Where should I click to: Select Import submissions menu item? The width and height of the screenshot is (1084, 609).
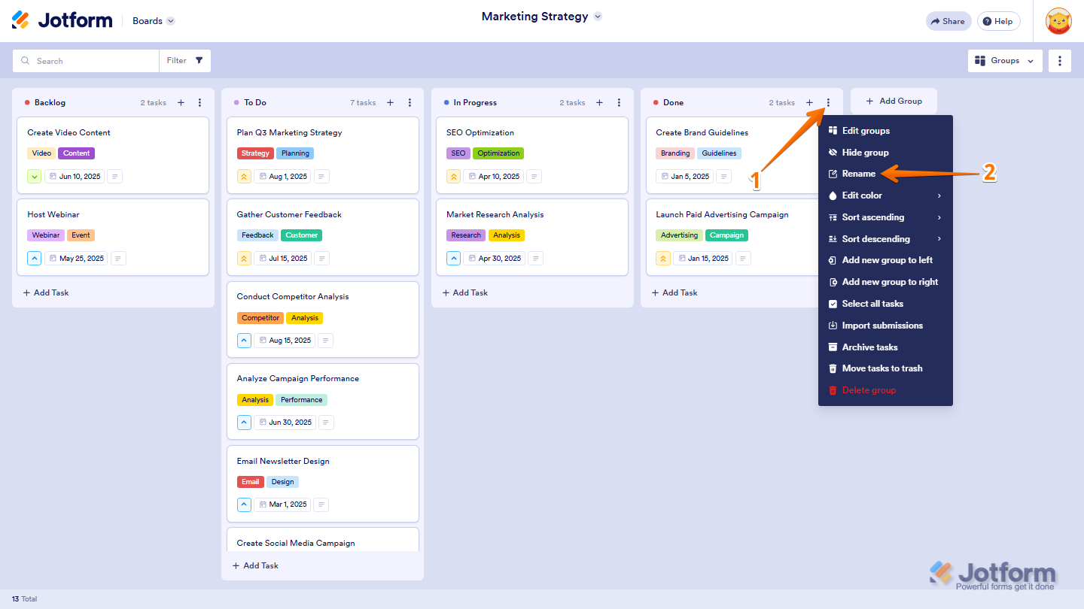(x=885, y=326)
